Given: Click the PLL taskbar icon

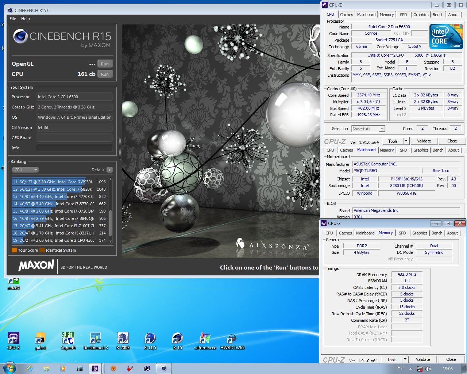Looking at the screenshot, I should pos(147,369).
